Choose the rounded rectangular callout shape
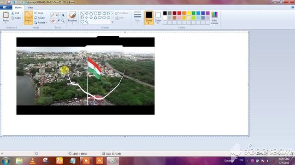 100,18
